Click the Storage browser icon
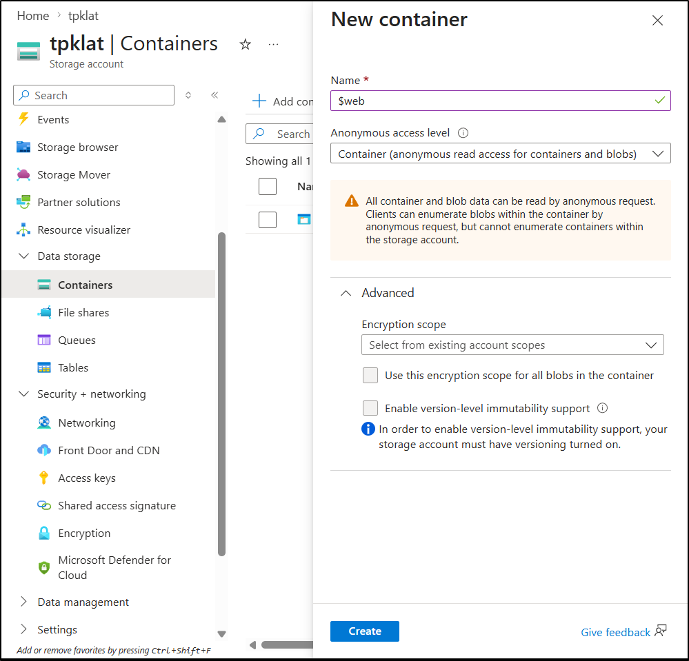 [x=24, y=148]
